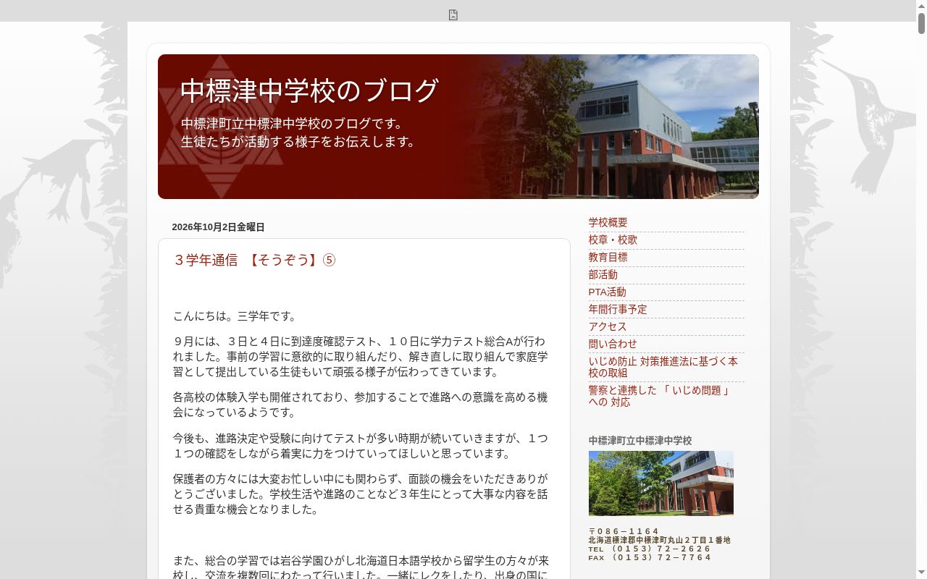Click the greeting こんにちは。三学年です。

[235, 316]
